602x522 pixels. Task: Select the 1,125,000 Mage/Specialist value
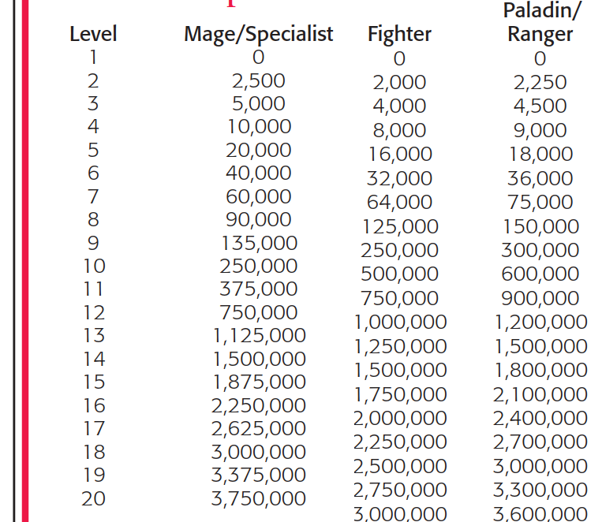point(258,335)
